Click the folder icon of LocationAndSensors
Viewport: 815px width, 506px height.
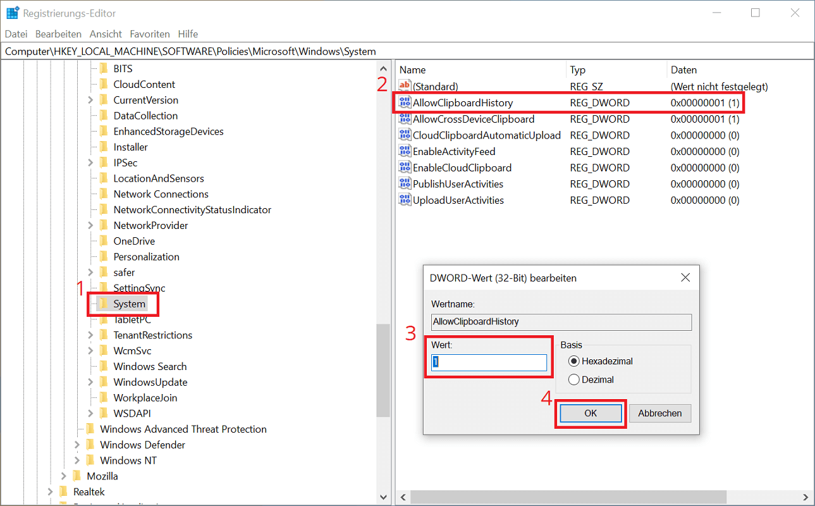(104, 178)
